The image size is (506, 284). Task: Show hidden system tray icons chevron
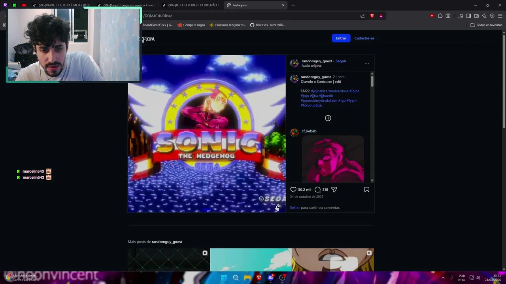(443, 278)
